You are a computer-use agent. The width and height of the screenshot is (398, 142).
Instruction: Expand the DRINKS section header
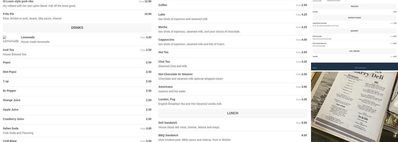[x=77, y=28]
